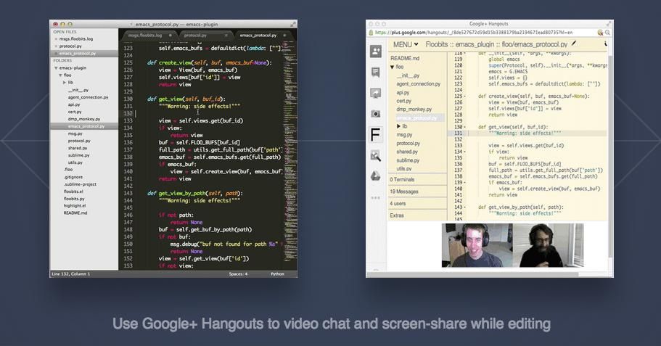Open the 0 Terminals panel

coord(417,180)
